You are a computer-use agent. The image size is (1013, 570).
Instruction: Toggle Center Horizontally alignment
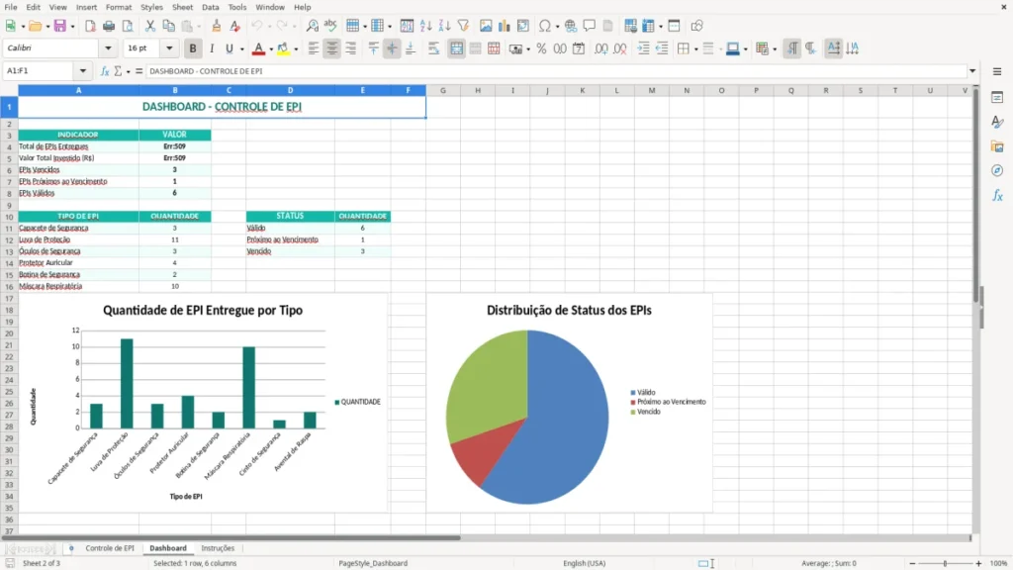(x=332, y=48)
